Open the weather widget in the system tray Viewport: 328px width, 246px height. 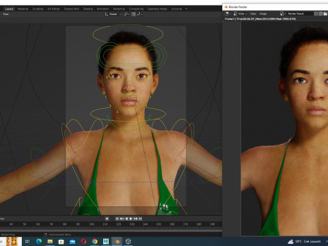point(305,241)
